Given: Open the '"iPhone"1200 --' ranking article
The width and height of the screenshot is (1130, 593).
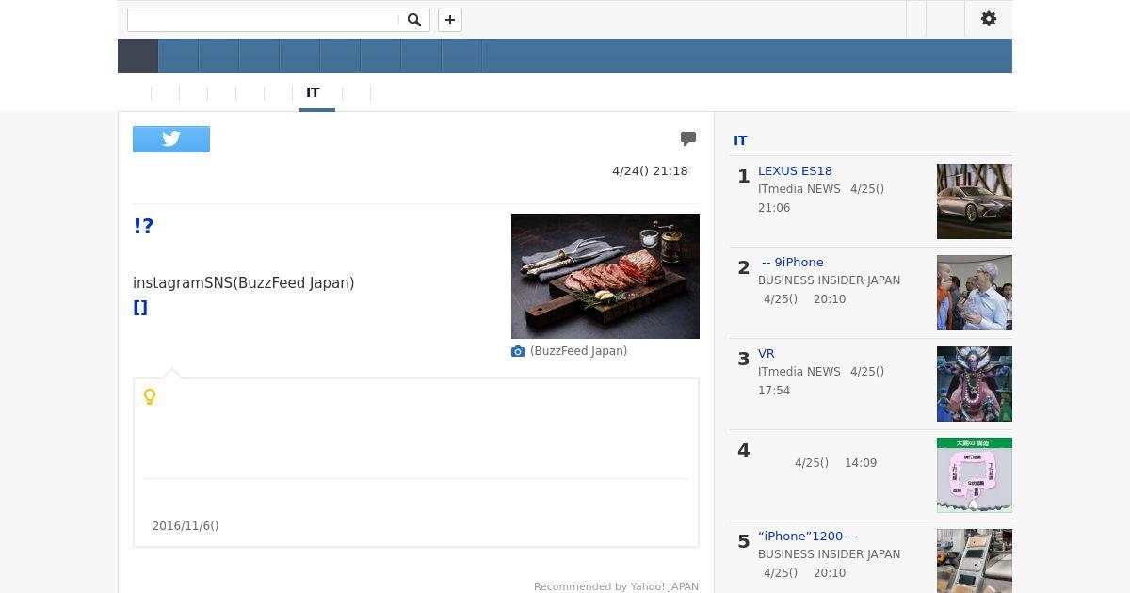Looking at the screenshot, I should tap(807, 537).
